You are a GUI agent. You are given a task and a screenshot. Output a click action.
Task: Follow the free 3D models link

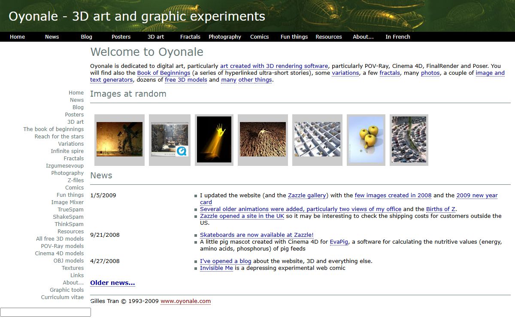tap(186, 80)
